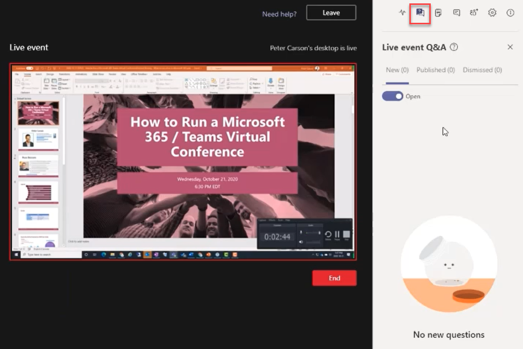Click the Design Ideas ribbon icon
Viewport: 523px width, 349px height.
pyautogui.click(x=281, y=83)
